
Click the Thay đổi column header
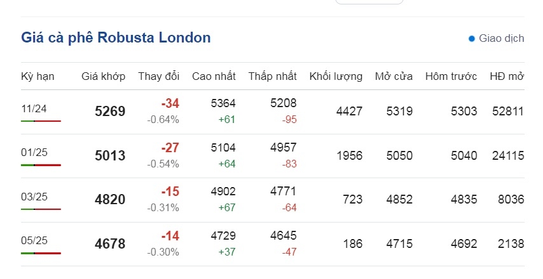coord(158,76)
